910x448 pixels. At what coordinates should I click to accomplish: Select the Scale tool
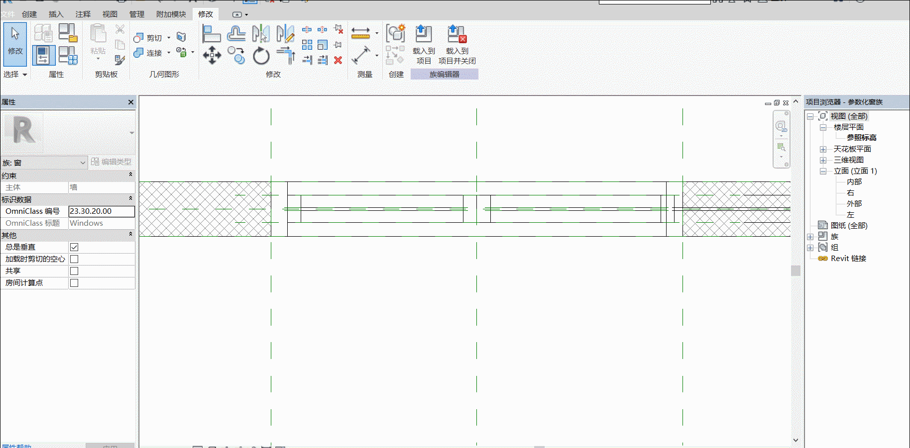click(x=323, y=45)
